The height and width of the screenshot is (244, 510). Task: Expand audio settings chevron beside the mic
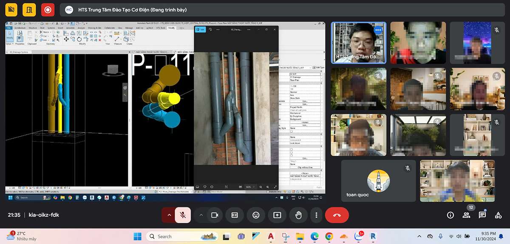point(169,215)
